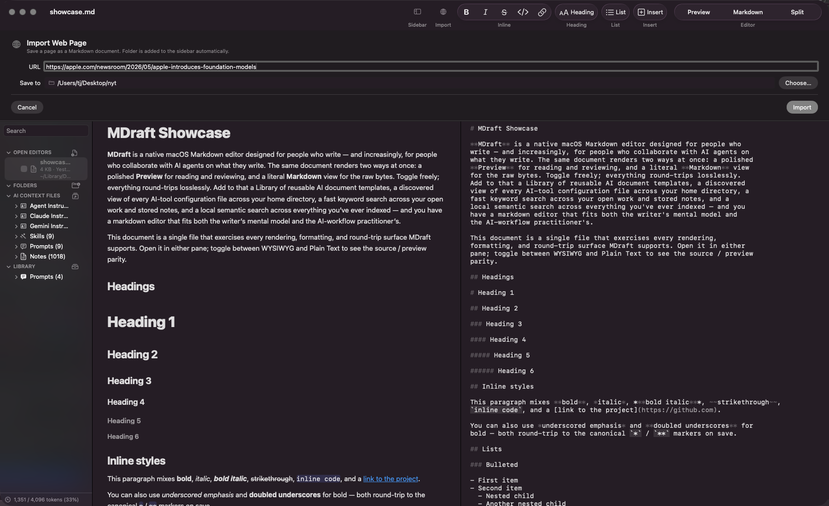Select the showcas... open editor entry
829x506 pixels.
(x=46, y=169)
